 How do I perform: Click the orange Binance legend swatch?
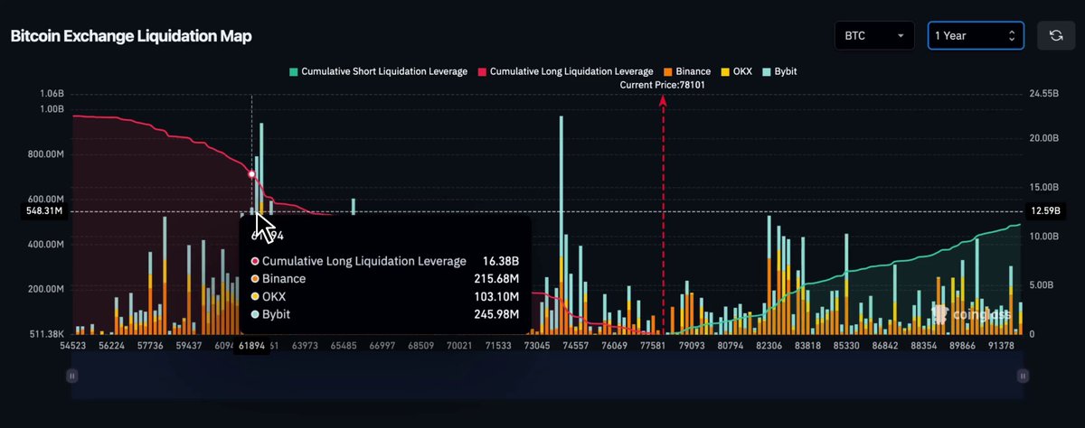coord(666,70)
